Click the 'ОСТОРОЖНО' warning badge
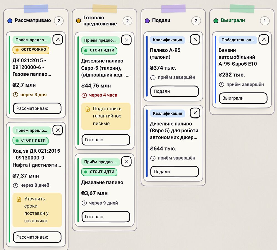This screenshot has width=277, height=250. tap(31, 50)
